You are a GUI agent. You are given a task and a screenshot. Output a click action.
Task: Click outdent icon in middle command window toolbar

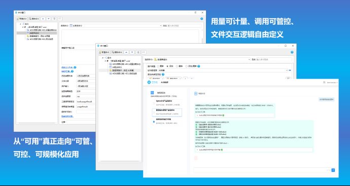click(x=144, y=52)
